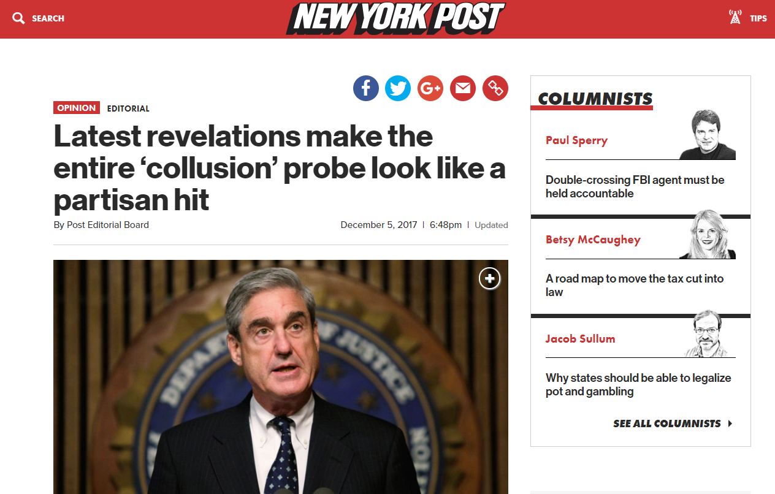
Task: Open the Opinion section tag
Action: (77, 108)
